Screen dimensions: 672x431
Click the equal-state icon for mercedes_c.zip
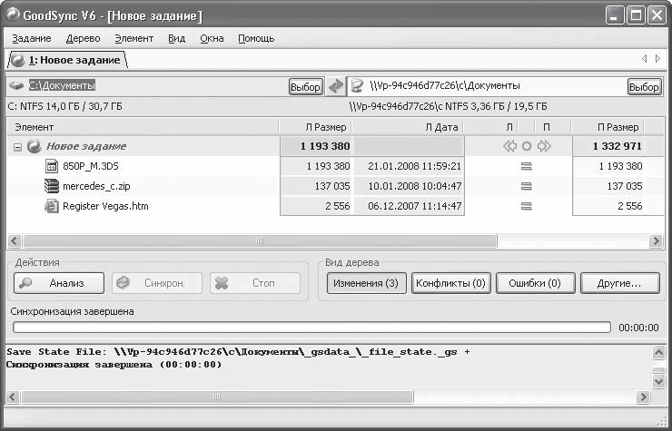527,186
